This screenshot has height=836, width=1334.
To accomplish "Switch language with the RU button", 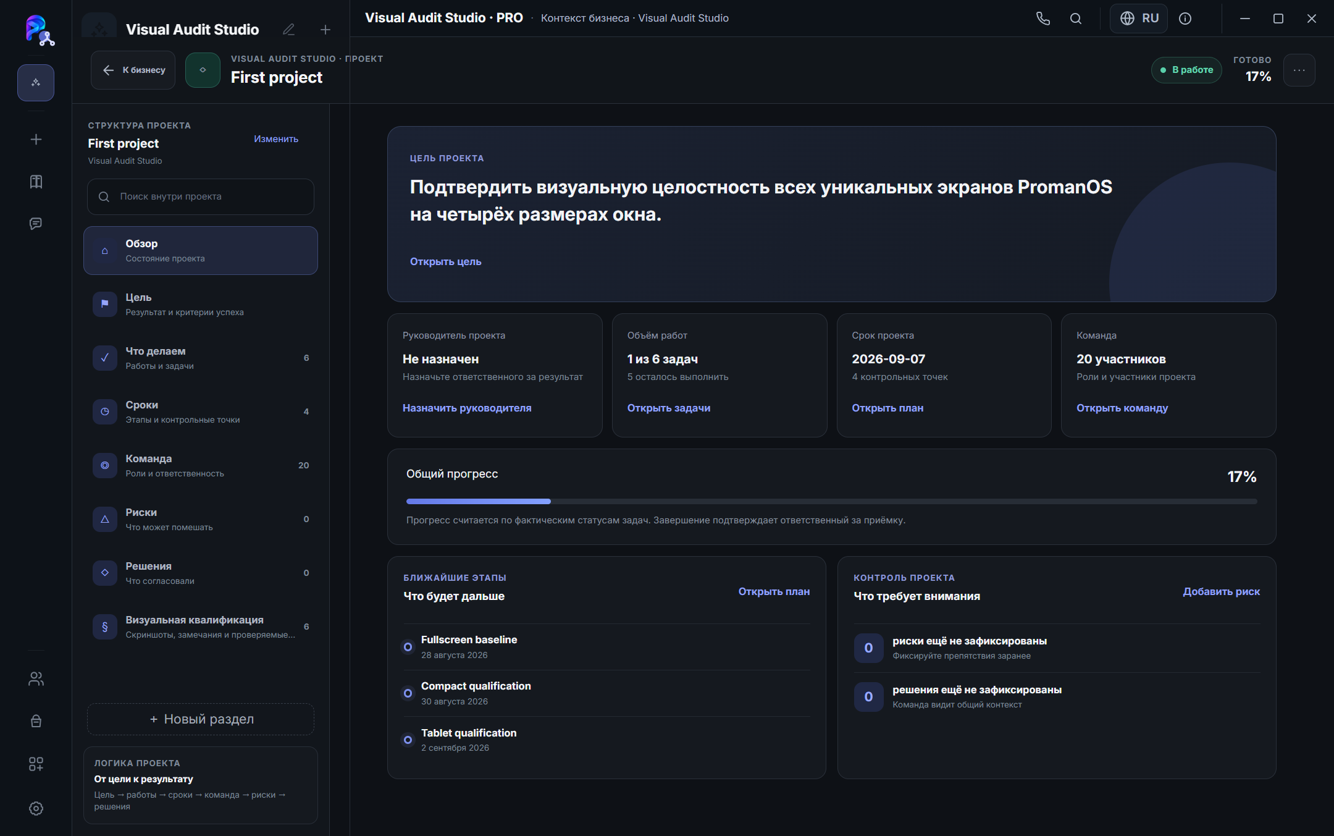I will pyautogui.click(x=1139, y=19).
